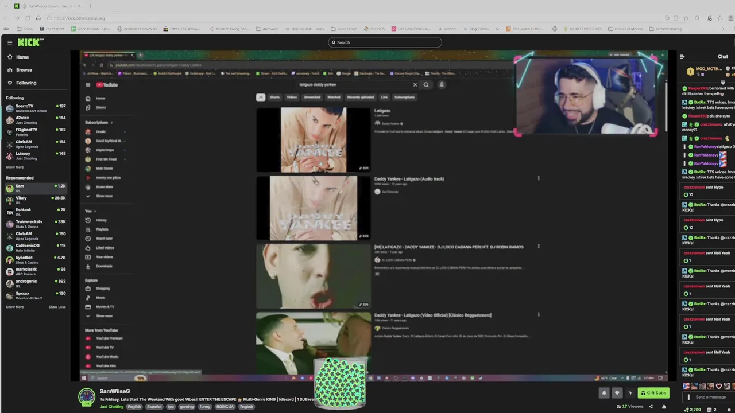
Task: Toggle stream notifications bell
Action: (x=604, y=393)
